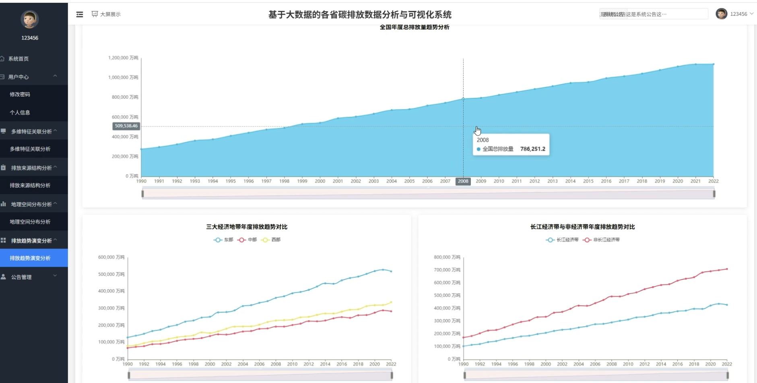Click the hamburger menu collapse icon

pos(80,14)
